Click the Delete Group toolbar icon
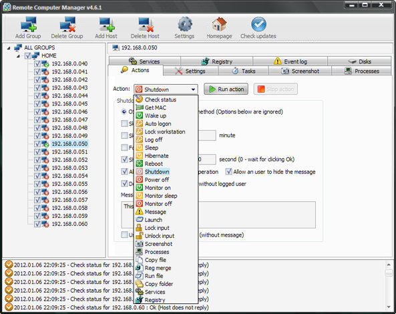The height and width of the screenshot is (314, 396). click(67, 24)
